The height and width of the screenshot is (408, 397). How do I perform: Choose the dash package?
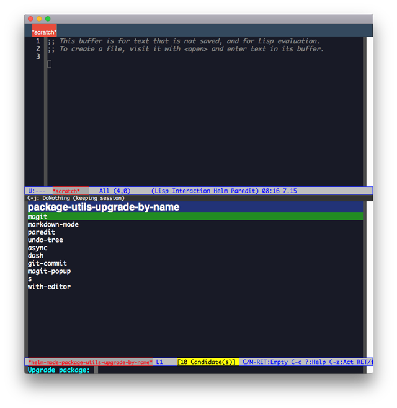point(36,256)
